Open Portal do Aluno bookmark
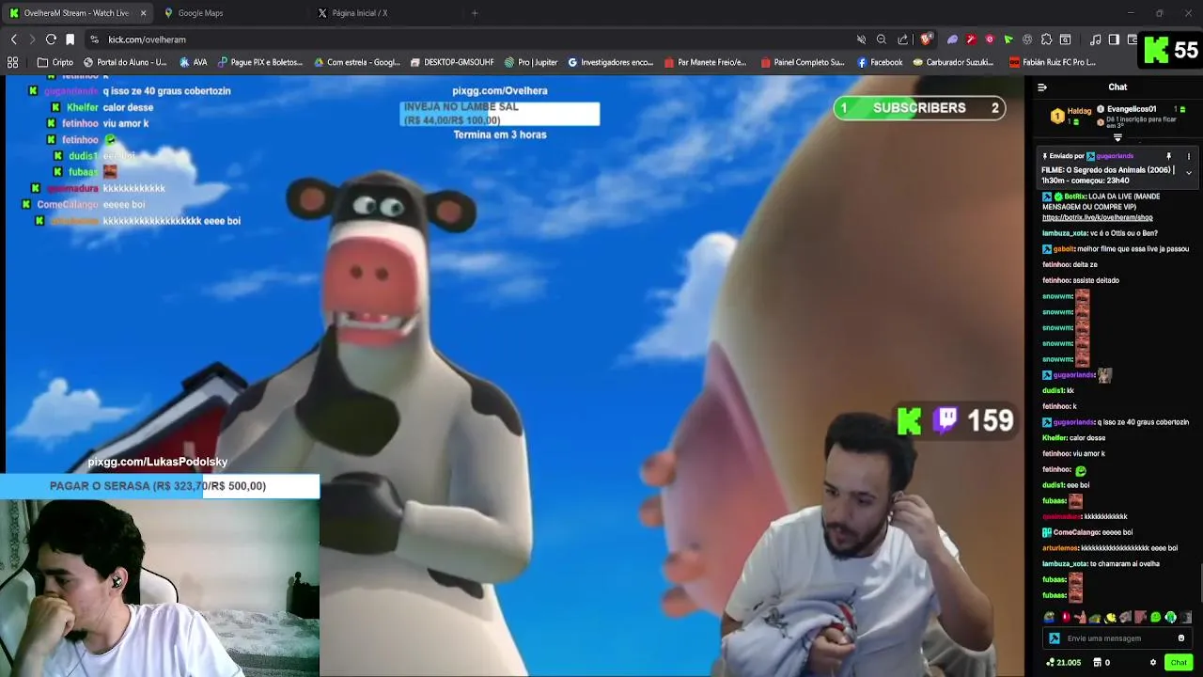 (124, 62)
